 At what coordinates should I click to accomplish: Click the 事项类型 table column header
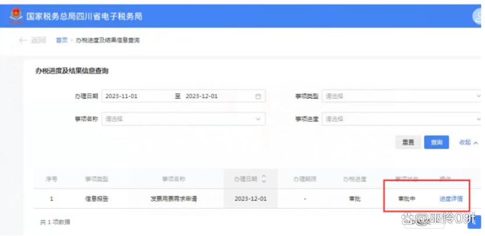(96, 179)
